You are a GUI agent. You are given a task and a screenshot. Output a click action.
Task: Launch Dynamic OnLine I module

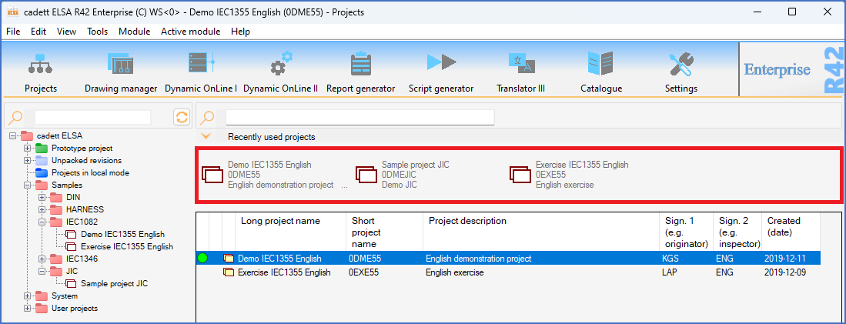coord(201,65)
